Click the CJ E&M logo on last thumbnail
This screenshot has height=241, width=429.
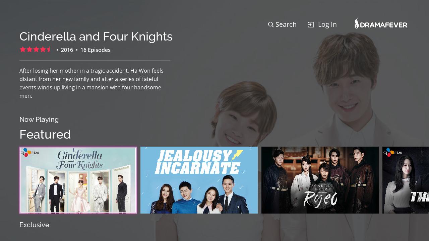click(392, 153)
